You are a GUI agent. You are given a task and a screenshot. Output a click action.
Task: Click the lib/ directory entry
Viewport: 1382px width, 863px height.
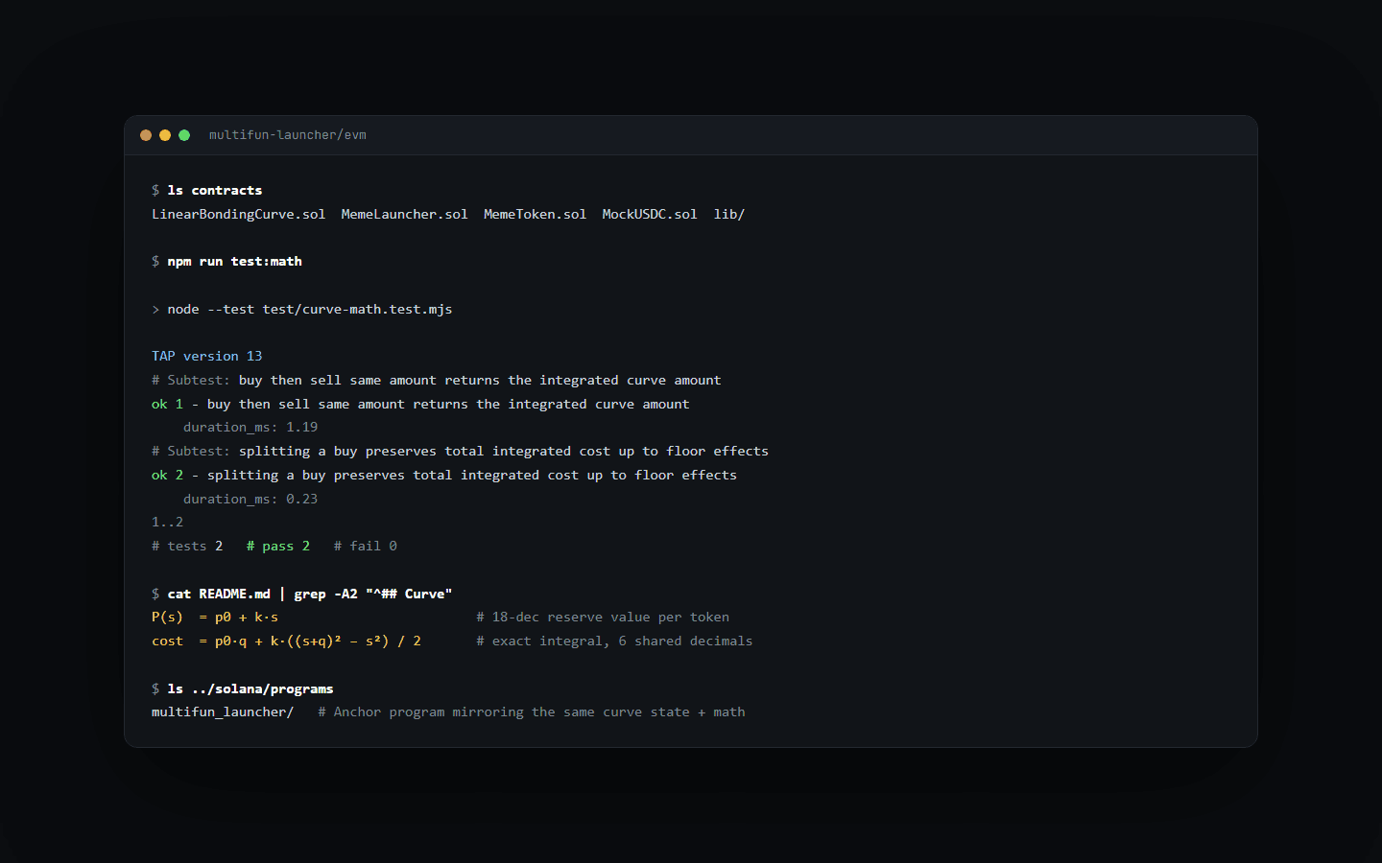click(x=729, y=214)
